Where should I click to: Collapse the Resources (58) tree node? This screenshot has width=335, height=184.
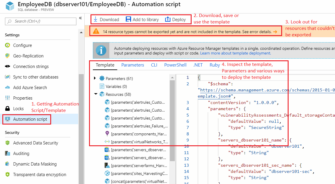96,94
